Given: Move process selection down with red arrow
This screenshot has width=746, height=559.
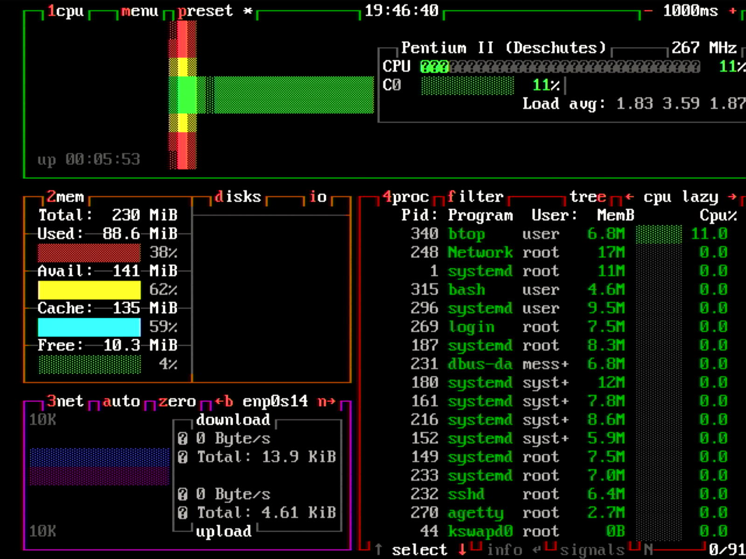Looking at the screenshot, I should pos(462,550).
